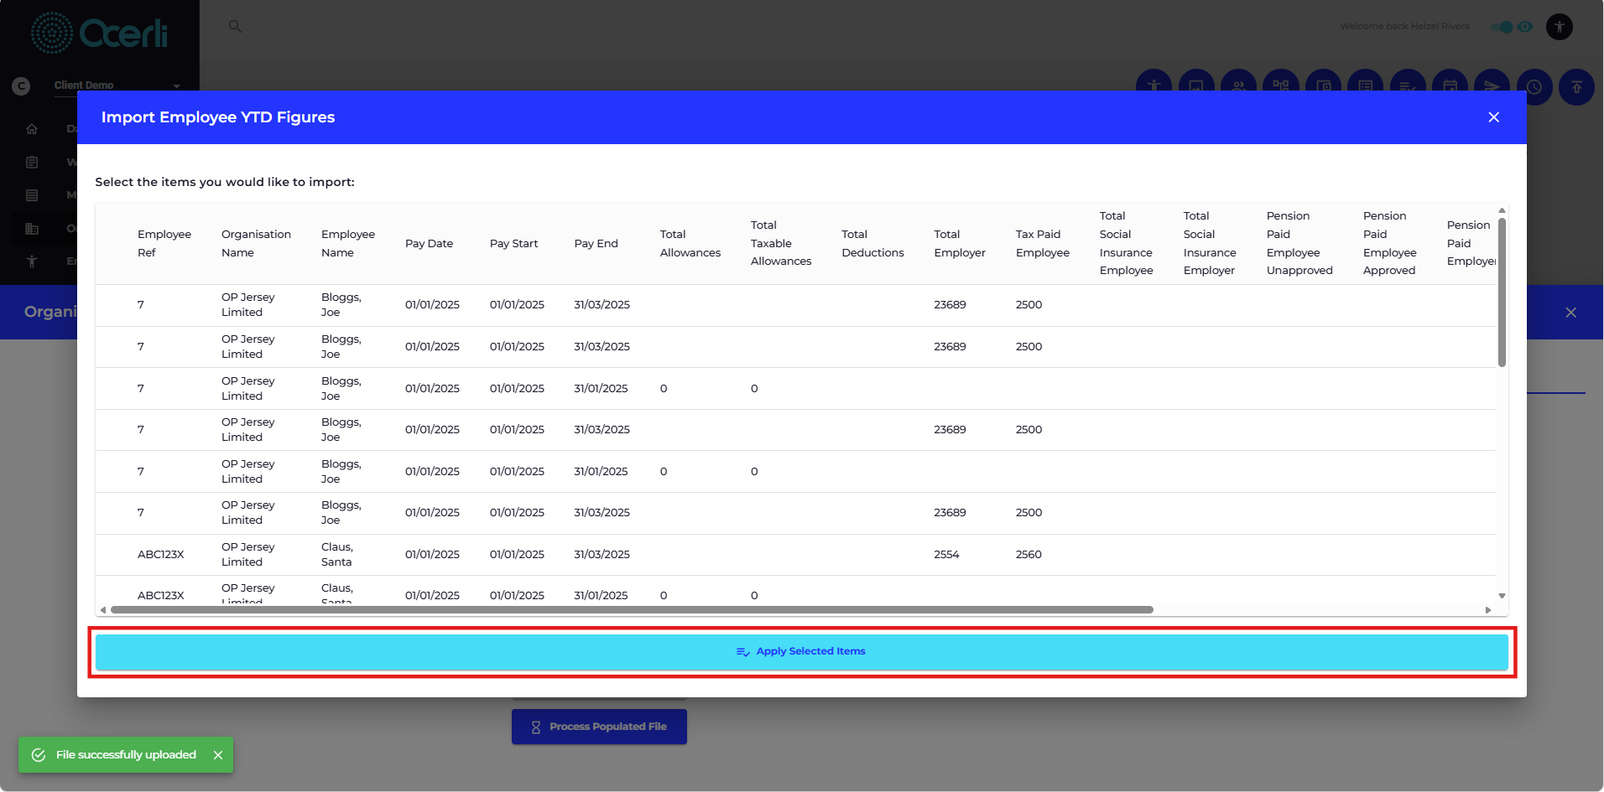Click the clipboard icon in the sidebar
1604x792 pixels.
click(32, 162)
